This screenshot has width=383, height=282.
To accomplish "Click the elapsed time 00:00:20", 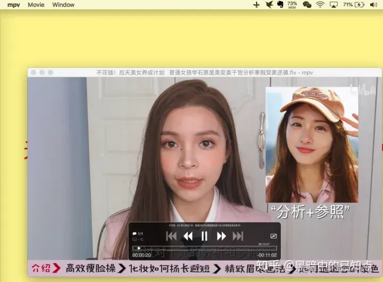I will click(x=141, y=255).
